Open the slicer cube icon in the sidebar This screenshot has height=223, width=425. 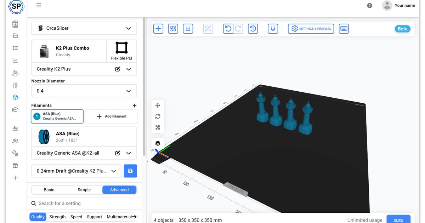pos(15,97)
